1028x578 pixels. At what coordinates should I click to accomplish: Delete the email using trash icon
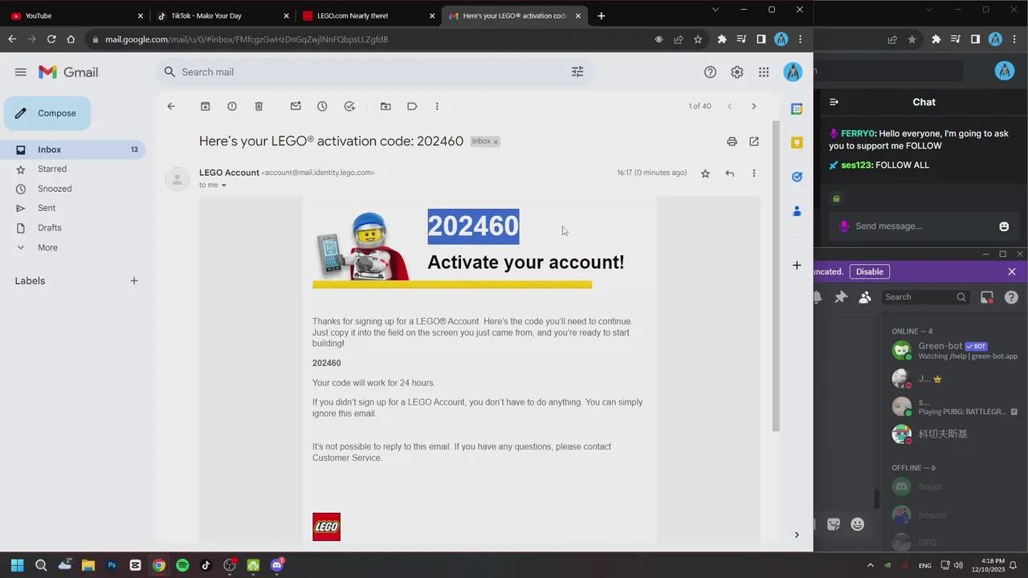[259, 106]
